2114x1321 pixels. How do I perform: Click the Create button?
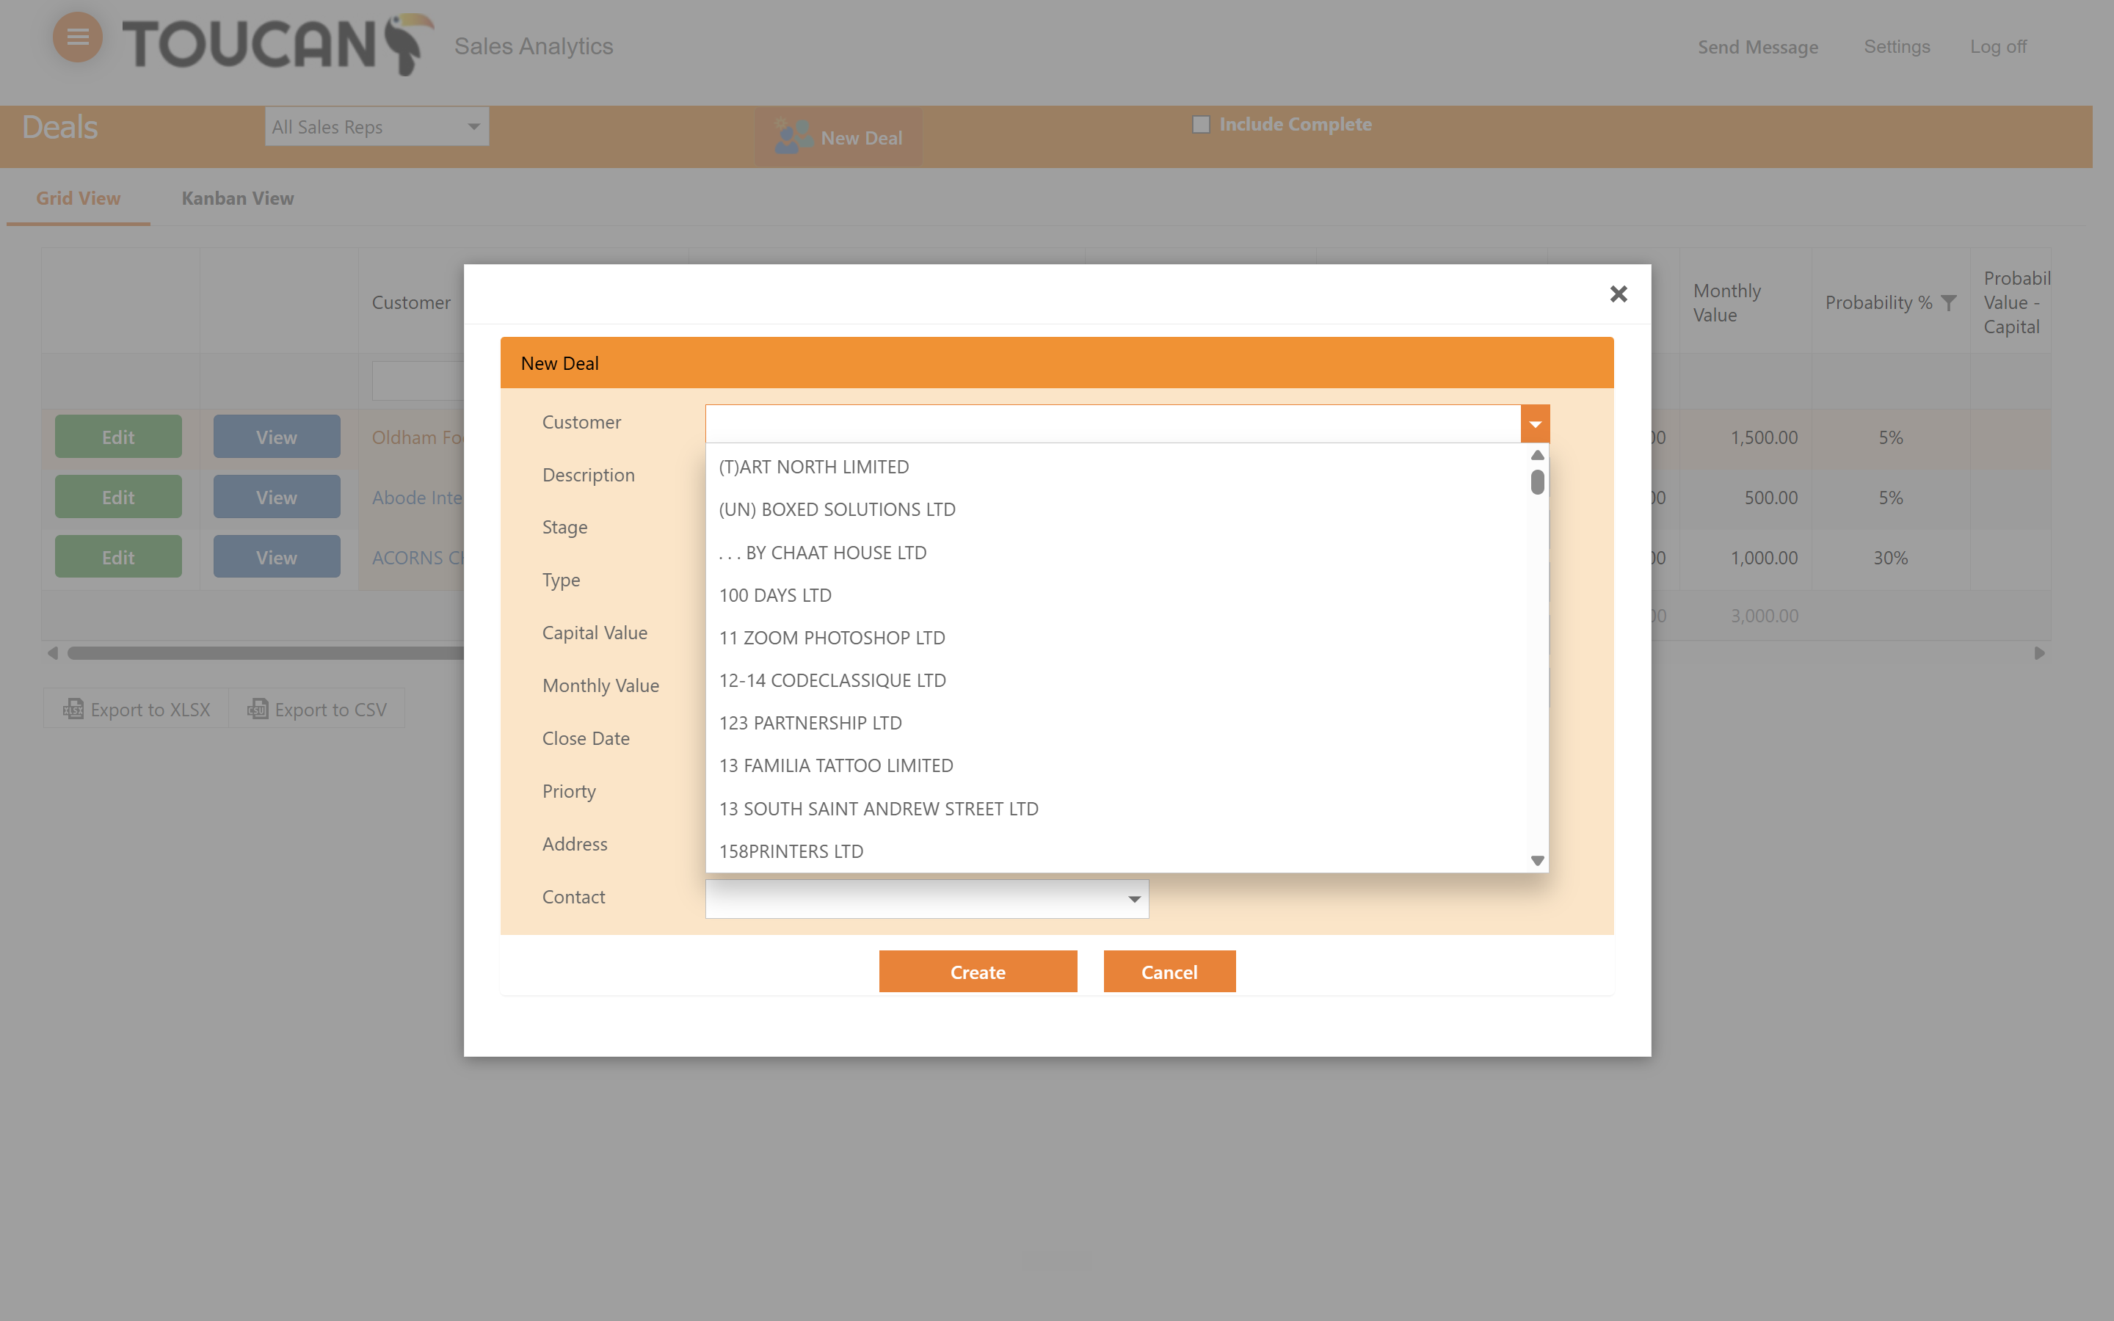pos(978,972)
